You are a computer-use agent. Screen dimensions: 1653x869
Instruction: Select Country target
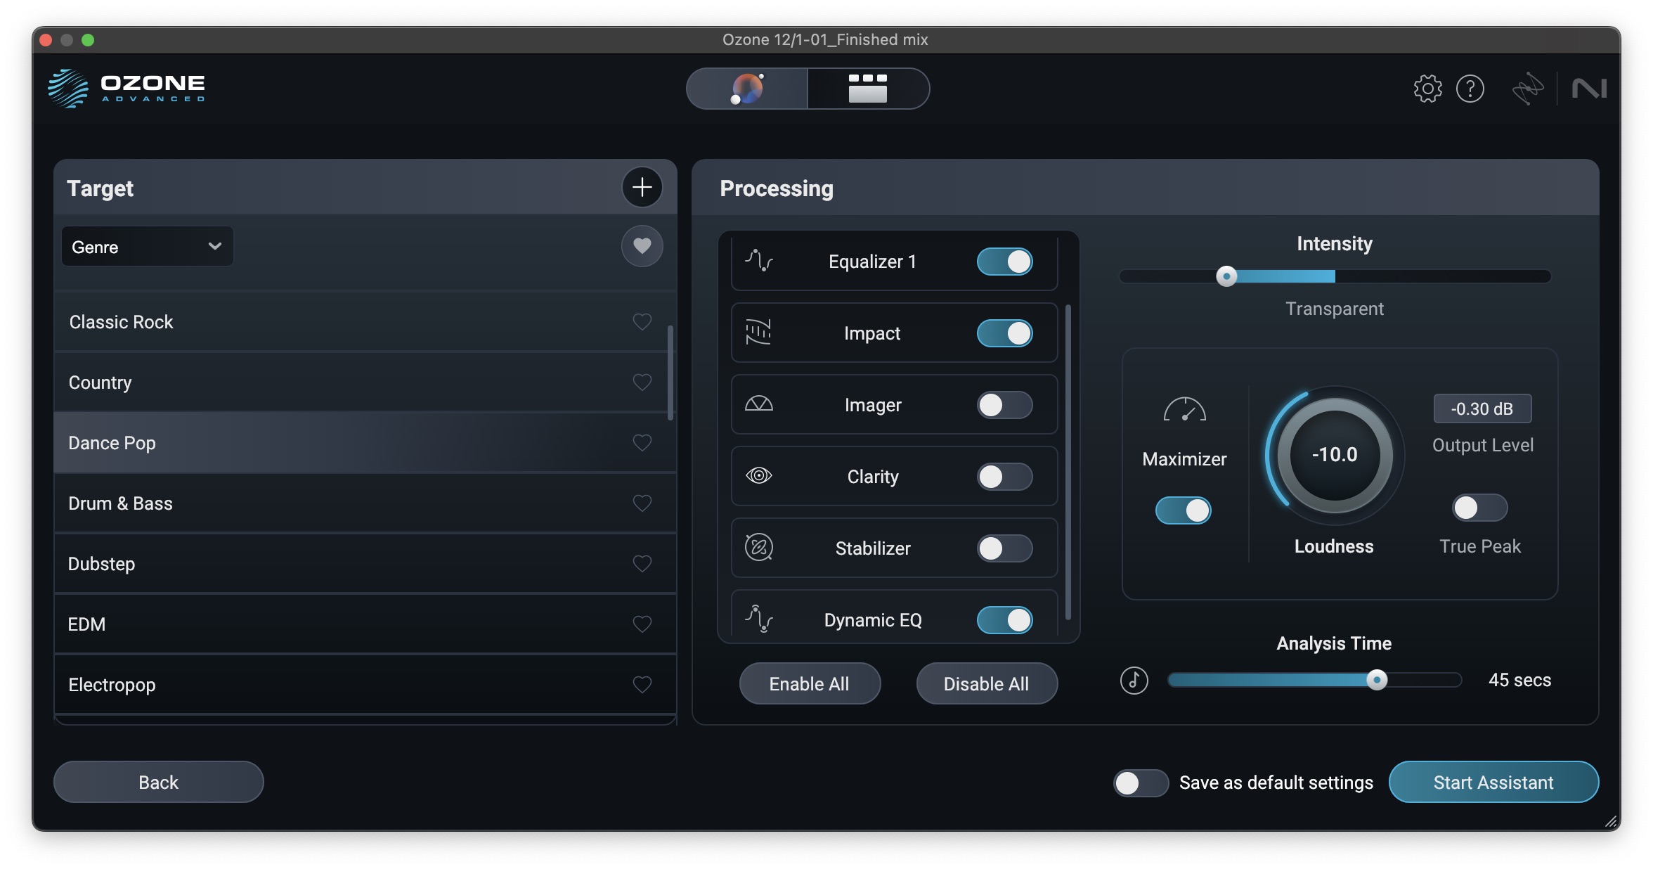click(365, 382)
